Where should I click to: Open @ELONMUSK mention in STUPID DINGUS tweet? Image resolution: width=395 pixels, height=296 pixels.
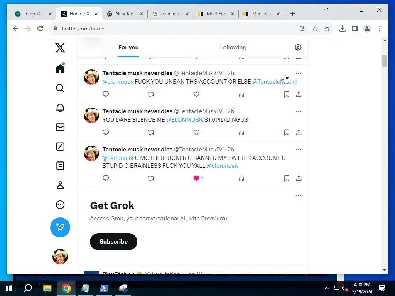(184, 120)
